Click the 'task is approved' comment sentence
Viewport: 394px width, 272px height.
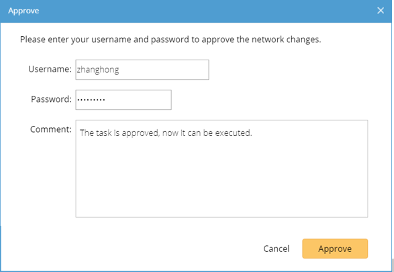pos(166,133)
